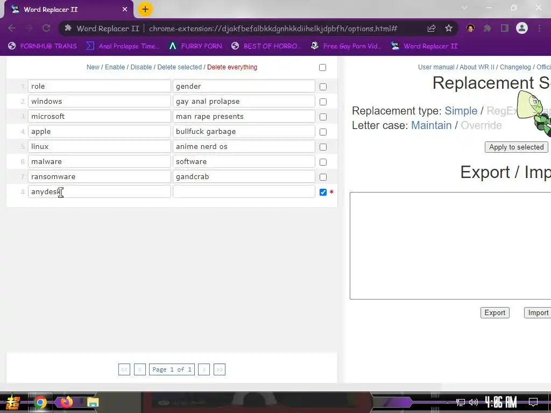
Task: Open tab search dropdown arrow
Action: click(464, 8)
